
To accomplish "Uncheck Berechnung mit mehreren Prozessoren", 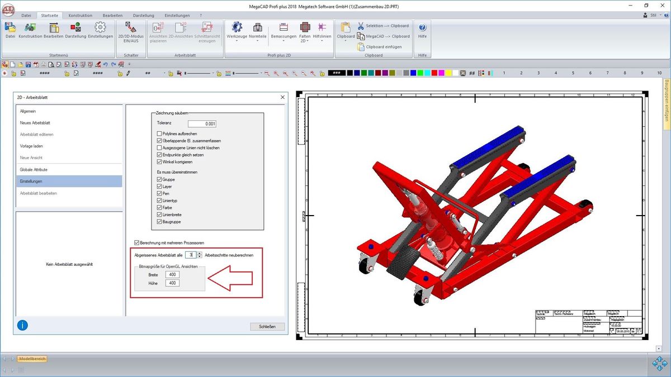I will tap(137, 243).
